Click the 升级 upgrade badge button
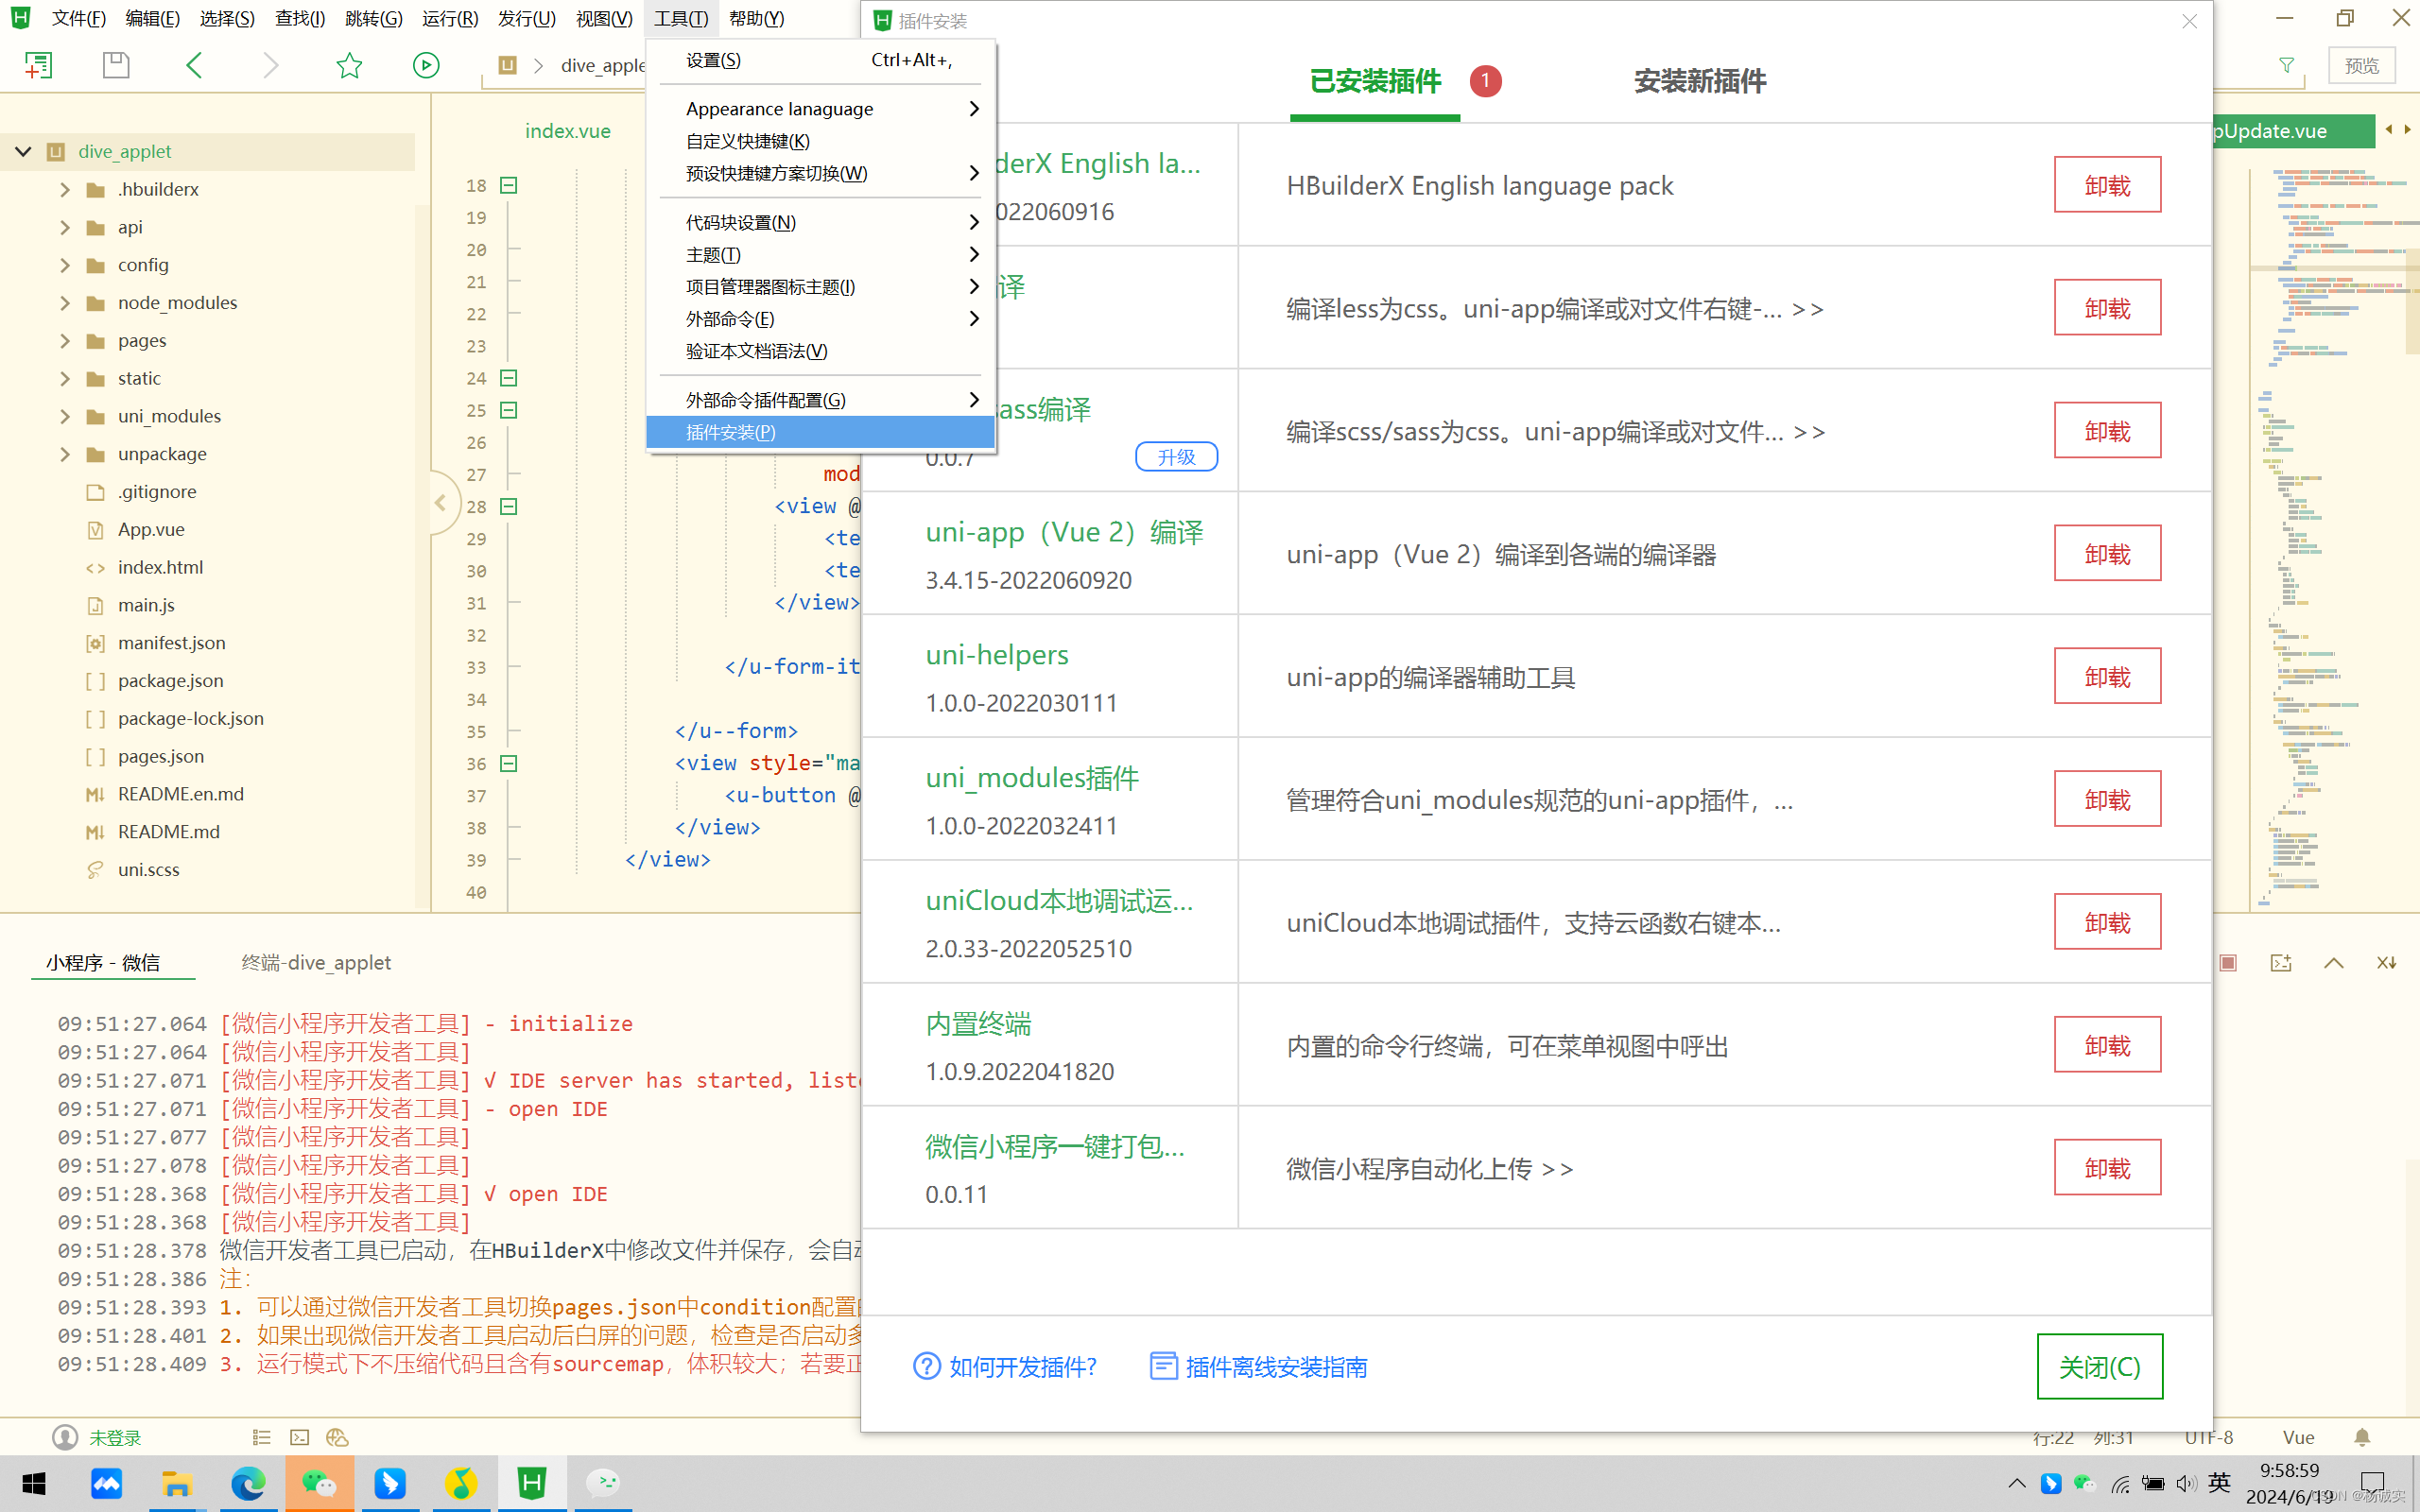The height and width of the screenshot is (1512, 2420). [x=1176, y=457]
